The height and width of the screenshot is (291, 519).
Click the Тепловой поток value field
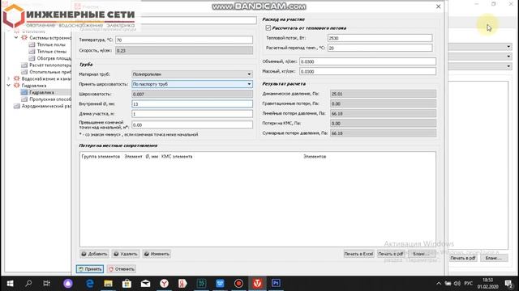tap(380, 38)
